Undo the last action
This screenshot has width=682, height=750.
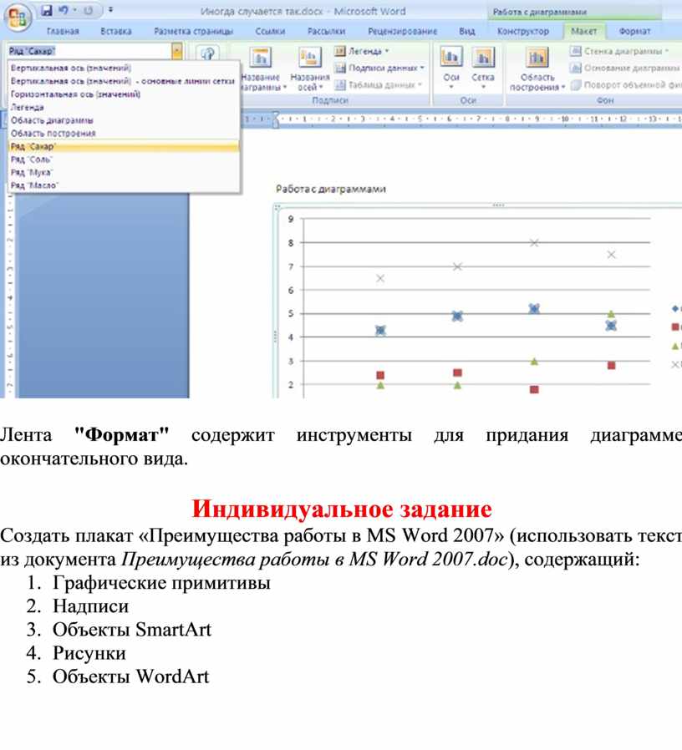(64, 10)
